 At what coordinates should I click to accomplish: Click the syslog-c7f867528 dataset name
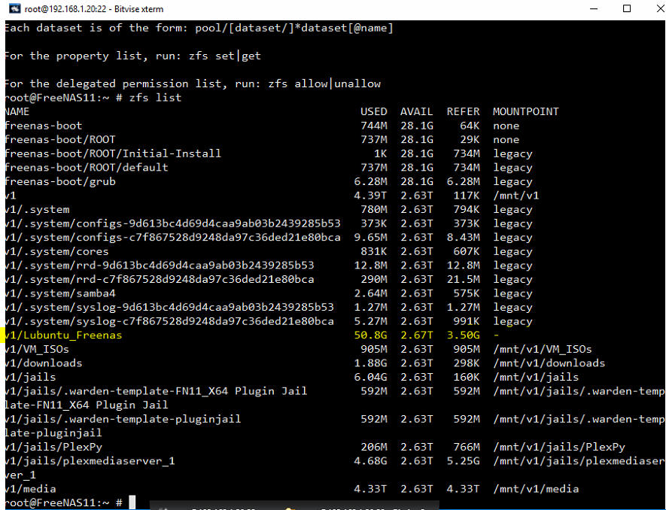[x=169, y=321]
